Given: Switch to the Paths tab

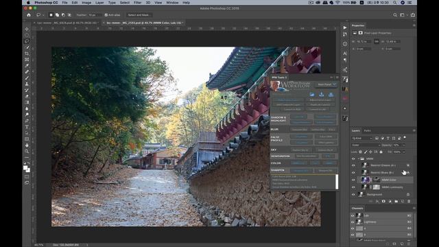Looking at the screenshot, I should click(367, 130).
